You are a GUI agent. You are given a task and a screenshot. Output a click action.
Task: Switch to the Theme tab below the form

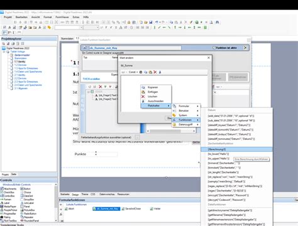pos(85,195)
